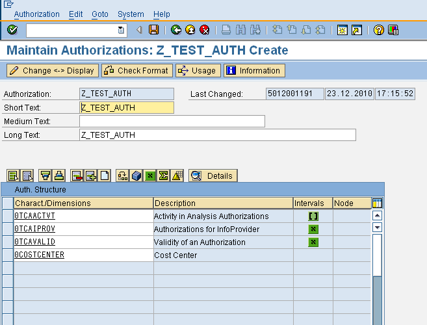This screenshot has height=325, width=427.
Task: Click the green full-authorization toolbar icon
Action: coord(149,175)
